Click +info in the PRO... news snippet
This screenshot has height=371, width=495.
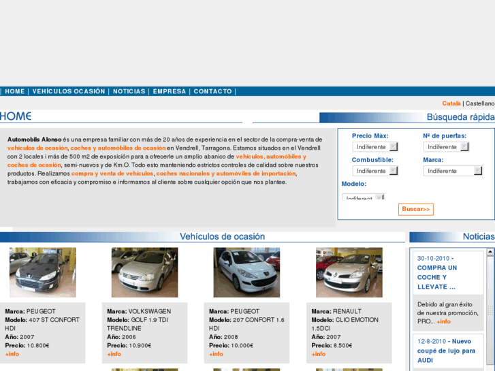(x=443, y=321)
